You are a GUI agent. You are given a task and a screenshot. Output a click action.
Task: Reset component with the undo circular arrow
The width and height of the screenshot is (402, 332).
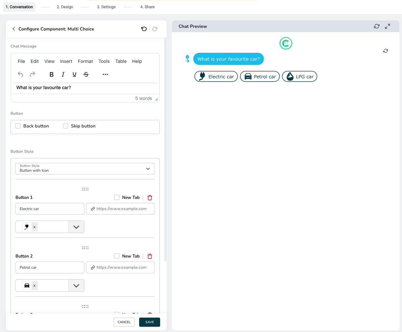coord(144,29)
